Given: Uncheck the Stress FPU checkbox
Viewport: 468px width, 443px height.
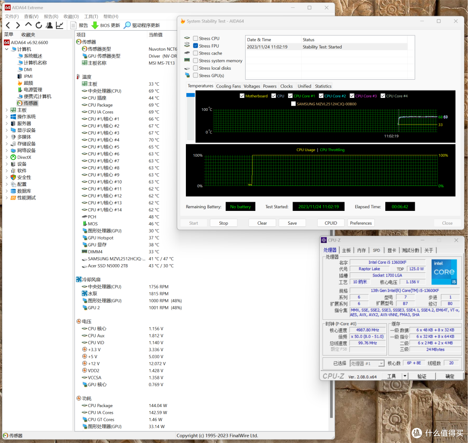Looking at the screenshot, I should pos(195,46).
